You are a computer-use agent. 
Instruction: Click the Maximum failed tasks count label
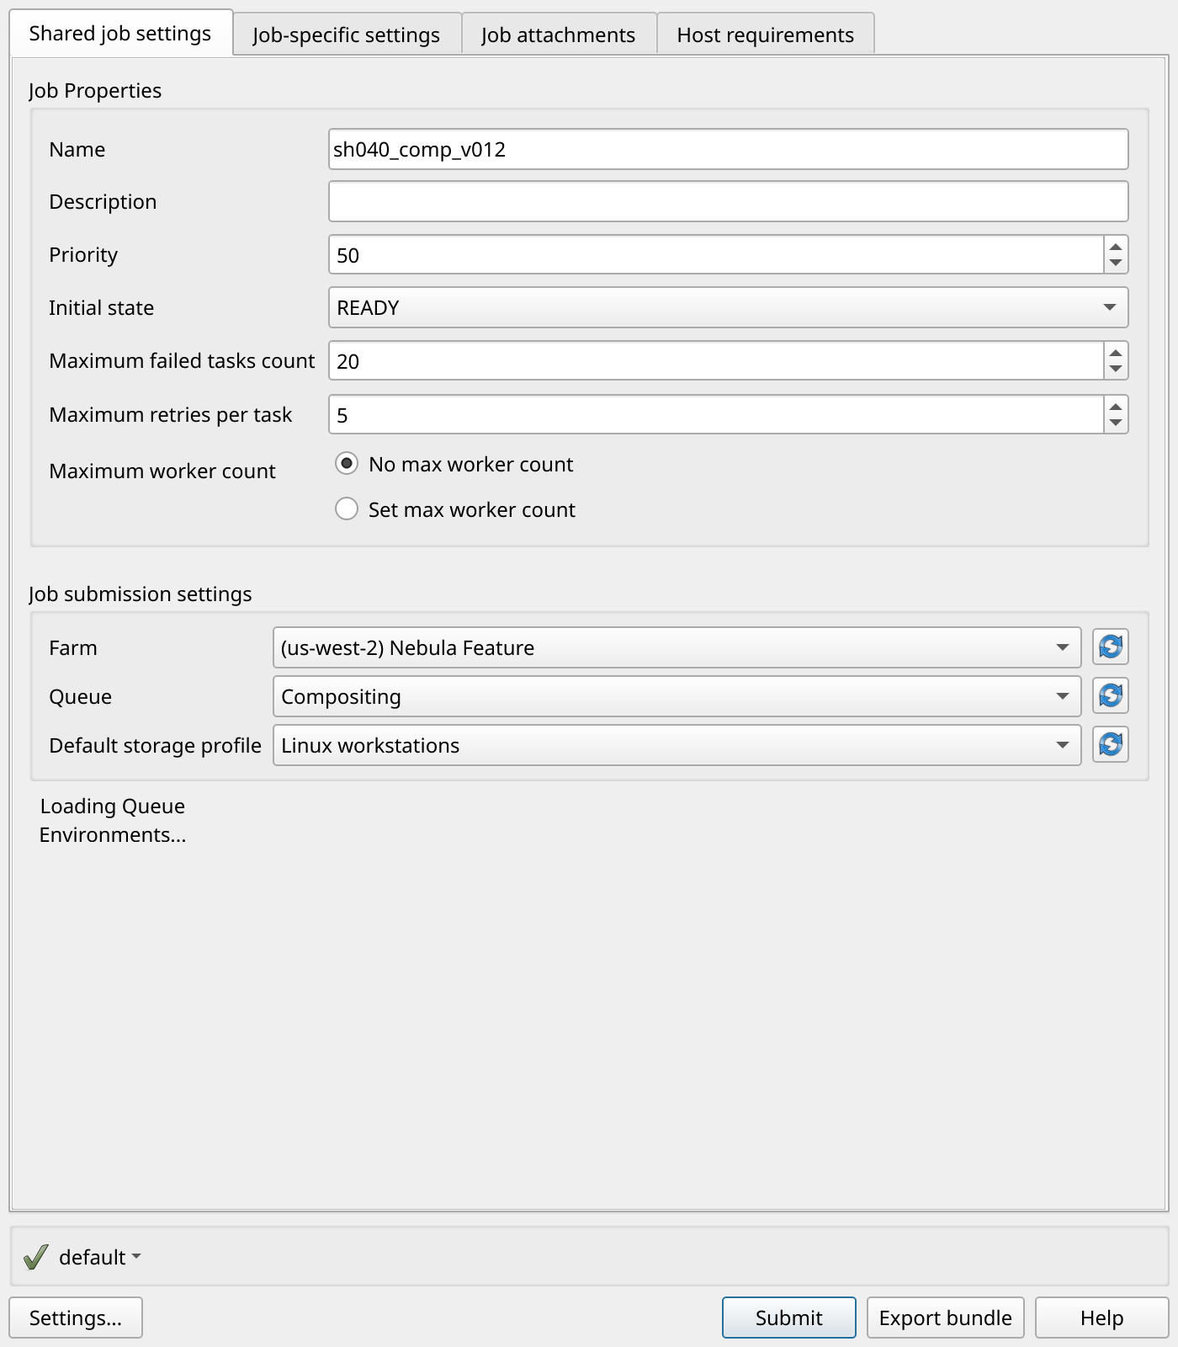coord(182,360)
